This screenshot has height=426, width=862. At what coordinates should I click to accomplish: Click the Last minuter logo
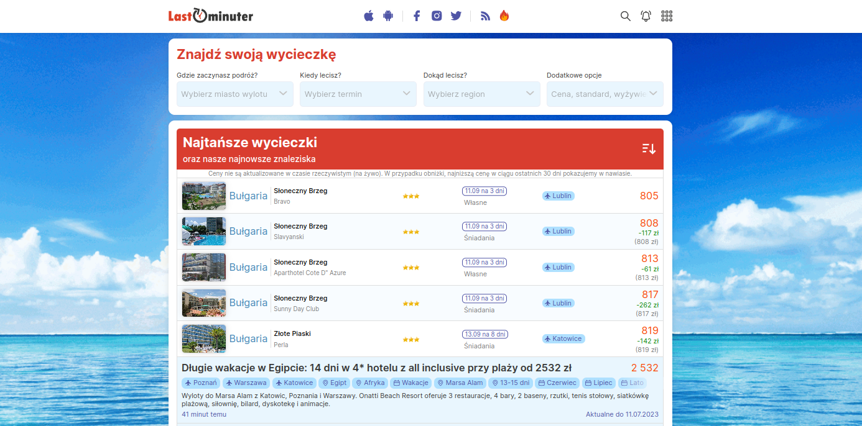[x=210, y=16]
